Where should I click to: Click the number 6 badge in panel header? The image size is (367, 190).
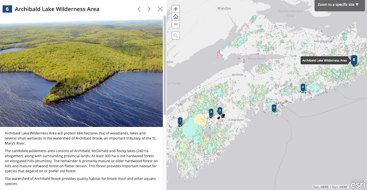tap(7, 9)
